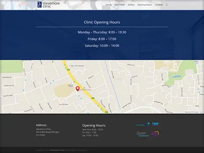Click the Slievemore Clinic label on the map
This screenshot has height=153, width=204.
86,90
